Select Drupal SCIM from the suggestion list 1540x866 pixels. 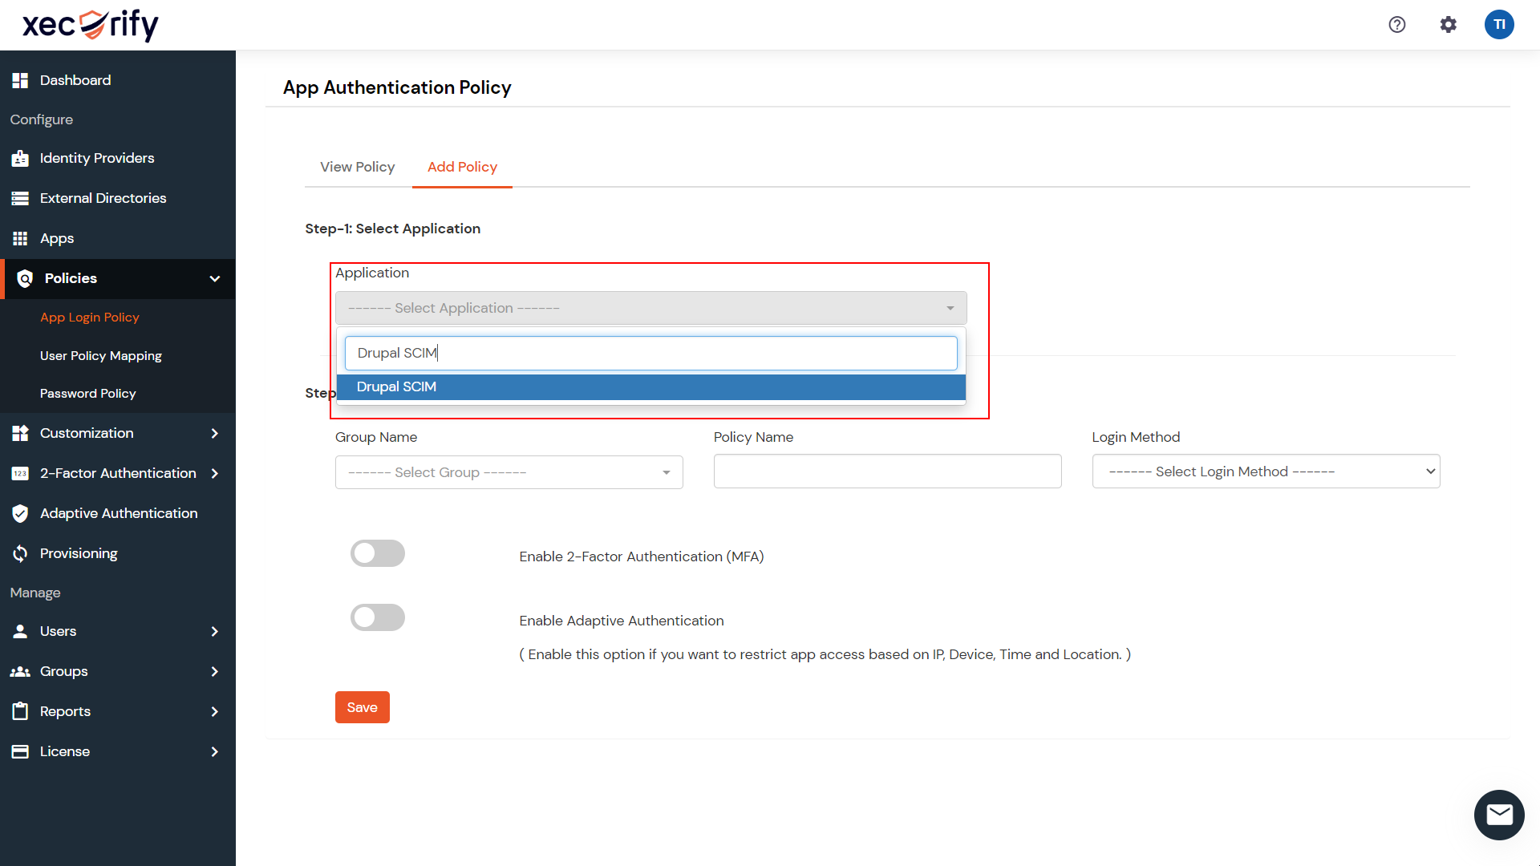[x=650, y=386]
